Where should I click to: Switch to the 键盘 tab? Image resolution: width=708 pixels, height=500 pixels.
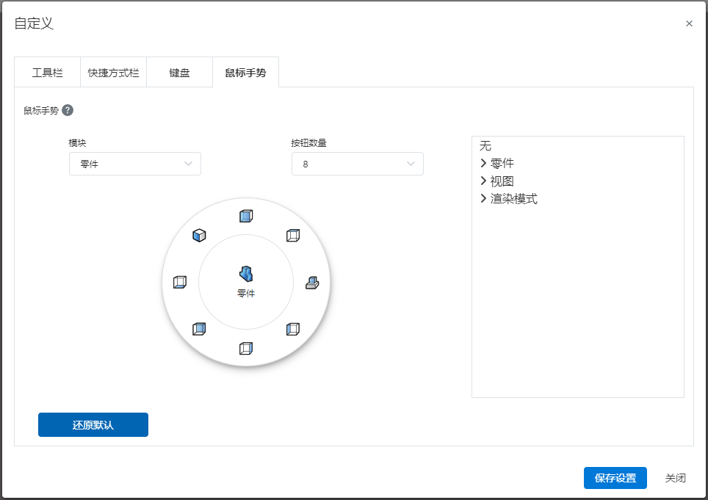pos(179,72)
